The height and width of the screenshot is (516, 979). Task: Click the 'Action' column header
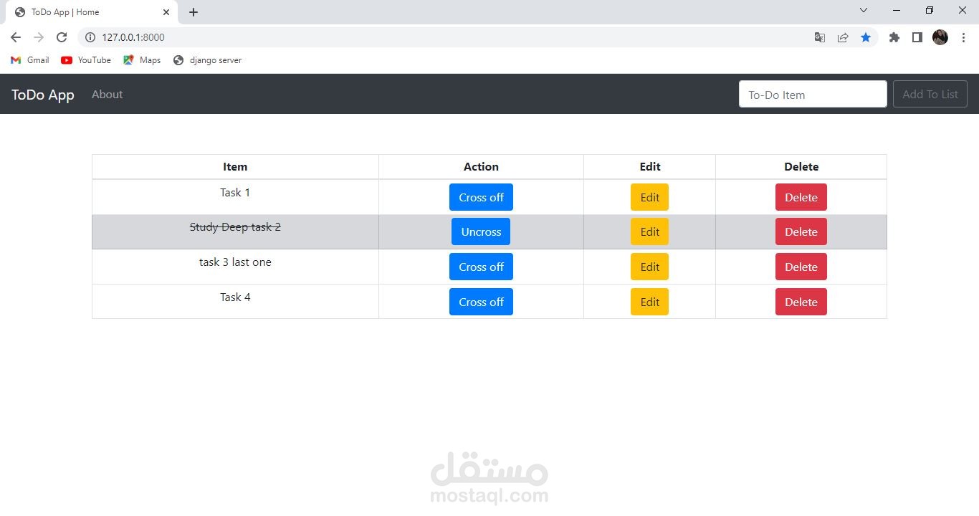(x=481, y=166)
